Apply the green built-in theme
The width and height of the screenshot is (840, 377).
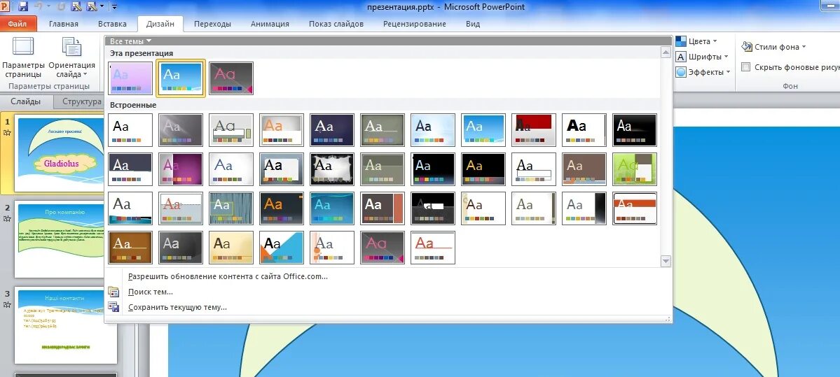pyautogui.click(x=635, y=169)
